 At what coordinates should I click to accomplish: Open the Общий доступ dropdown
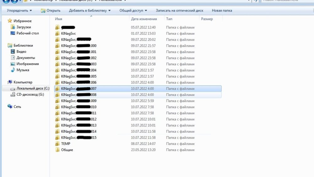[x=133, y=10]
